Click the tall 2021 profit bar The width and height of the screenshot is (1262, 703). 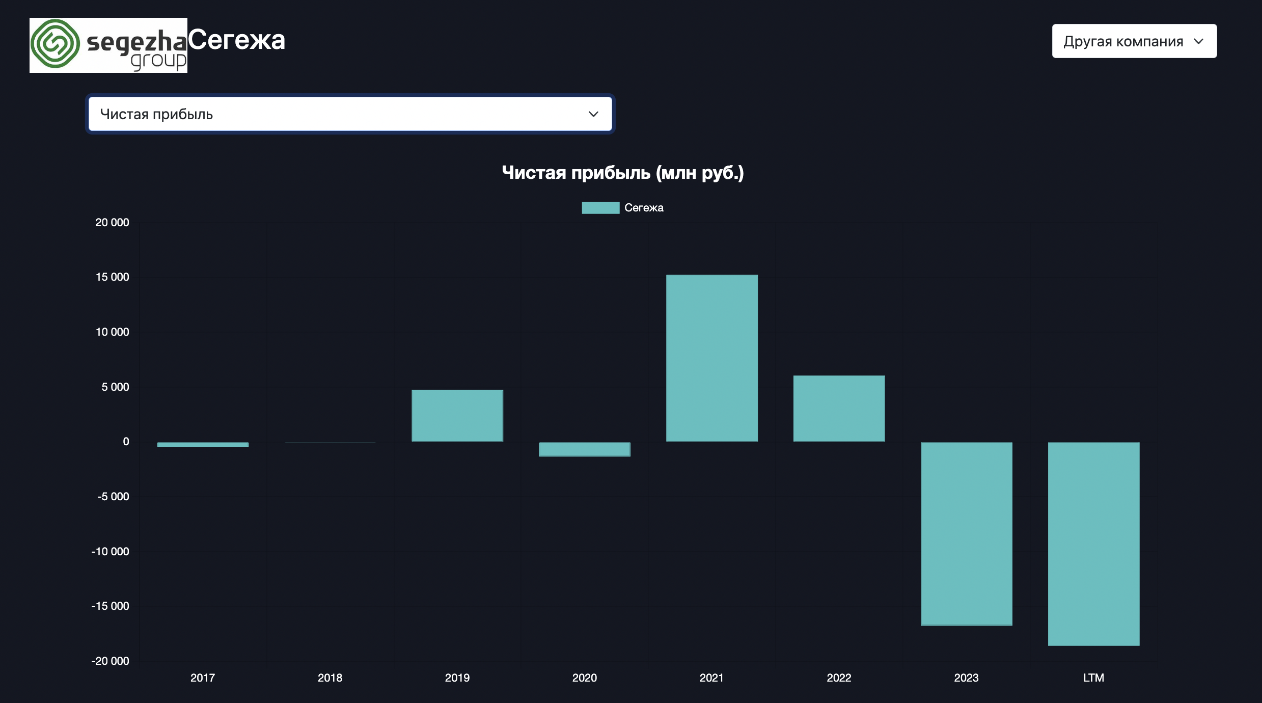click(712, 358)
